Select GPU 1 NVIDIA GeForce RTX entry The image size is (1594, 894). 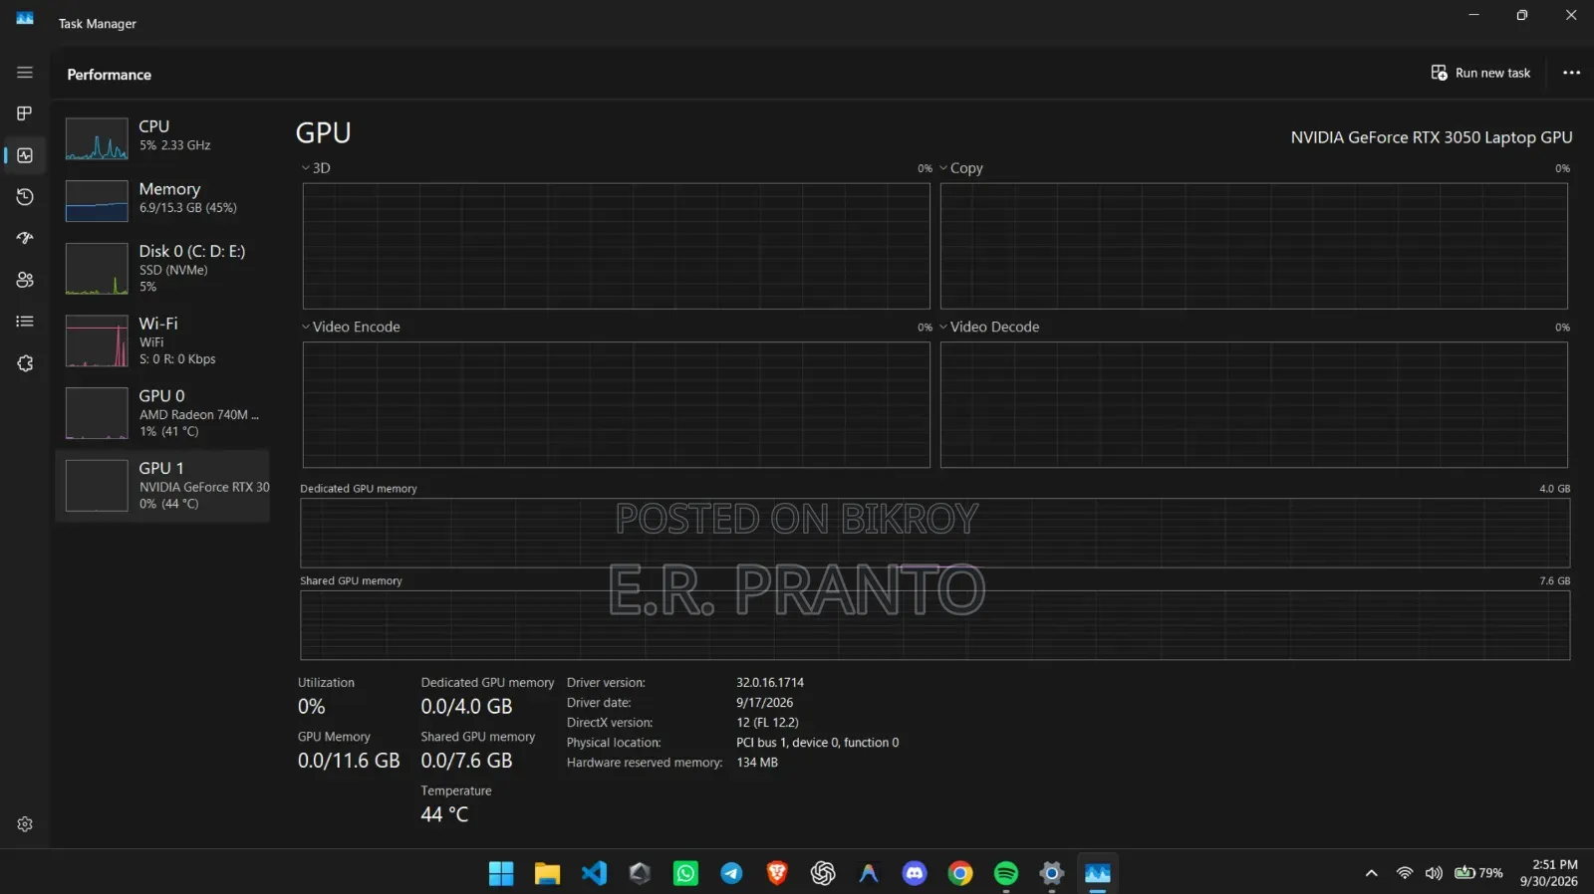[163, 486]
